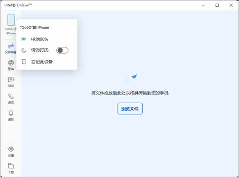Screen dimensions: 239x178
Task: Open the File Transfer (文件传输) sidebar section
Action: (11, 49)
